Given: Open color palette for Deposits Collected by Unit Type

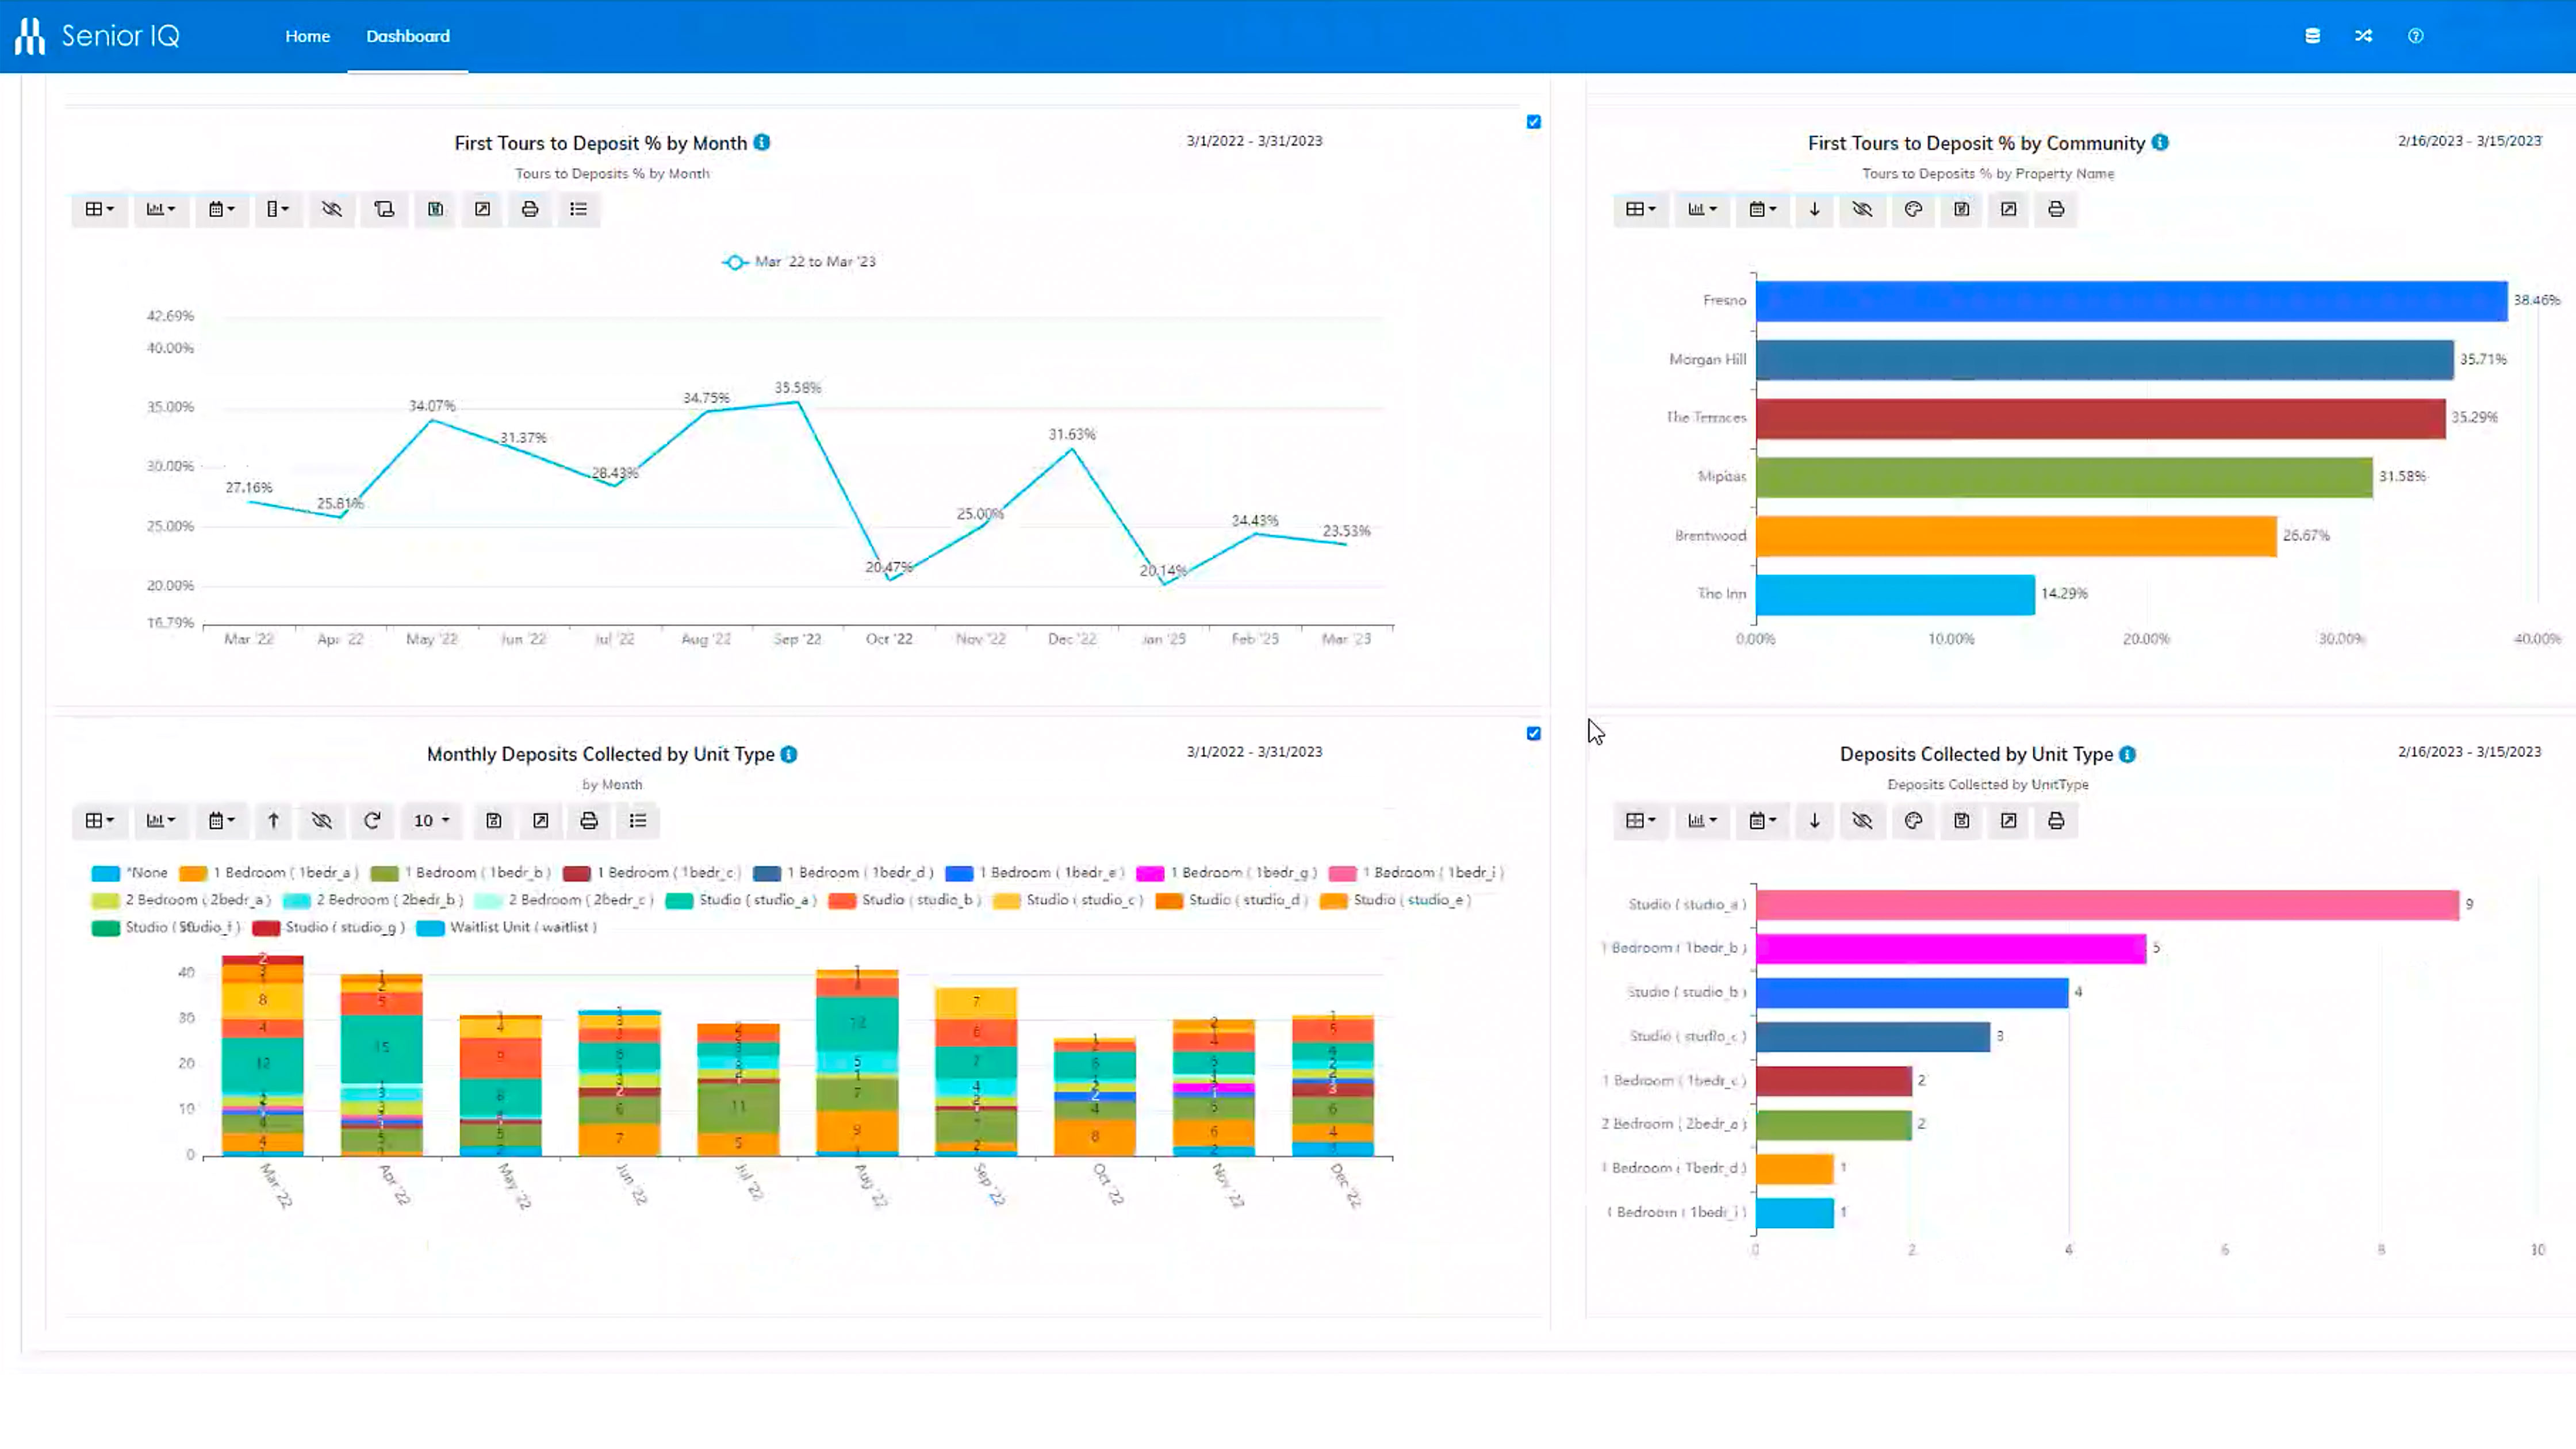Looking at the screenshot, I should pos(1913,821).
